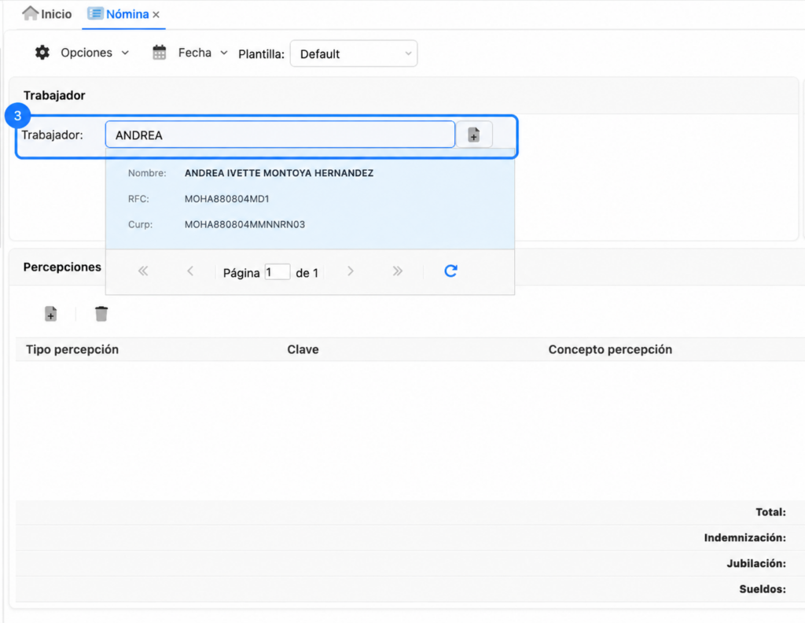Screen dimensions: 805x623
Task: Go to first page of worker results
Action: point(143,271)
